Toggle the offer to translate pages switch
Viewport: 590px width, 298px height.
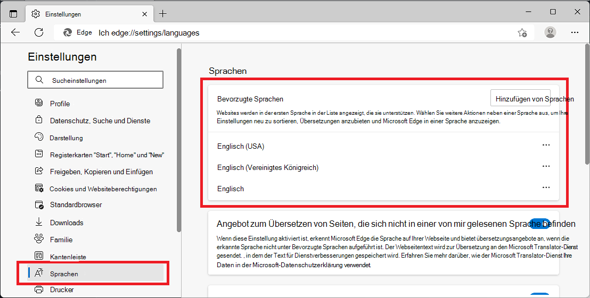(x=539, y=223)
